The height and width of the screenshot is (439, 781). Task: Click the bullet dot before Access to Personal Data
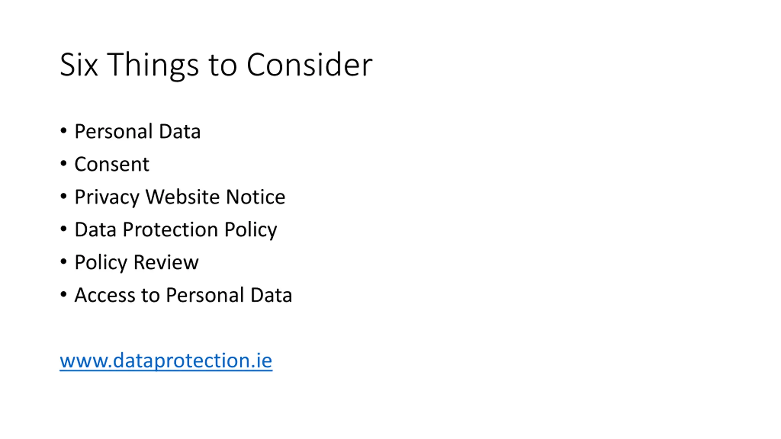click(63, 294)
